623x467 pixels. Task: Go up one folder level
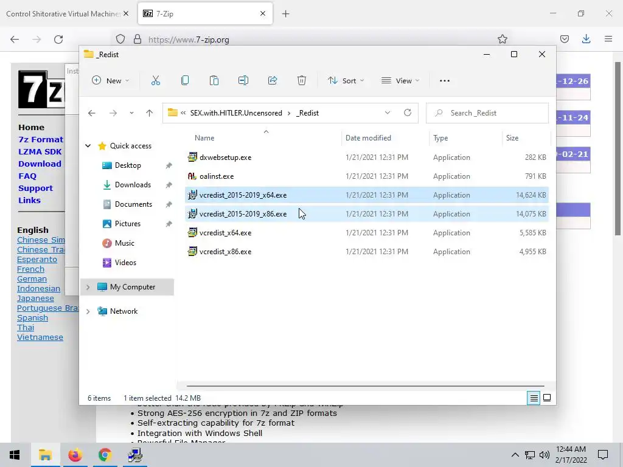coord(150,113)
